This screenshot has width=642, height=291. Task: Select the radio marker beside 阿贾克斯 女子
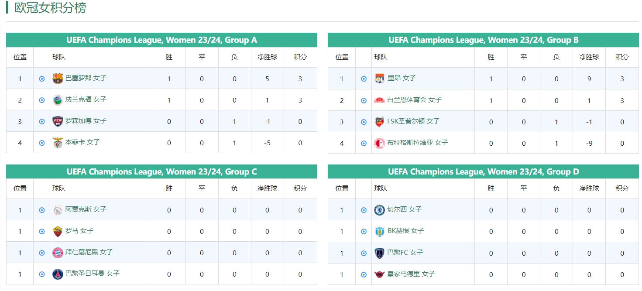pos(42,210)
